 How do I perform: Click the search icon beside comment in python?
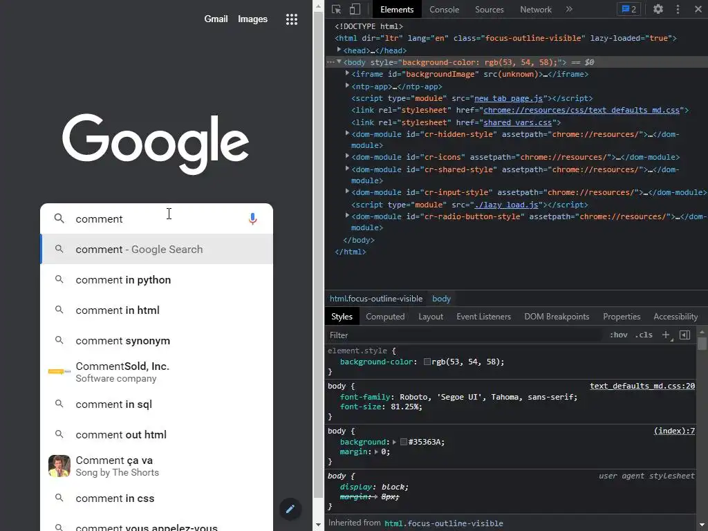[59, 279]
